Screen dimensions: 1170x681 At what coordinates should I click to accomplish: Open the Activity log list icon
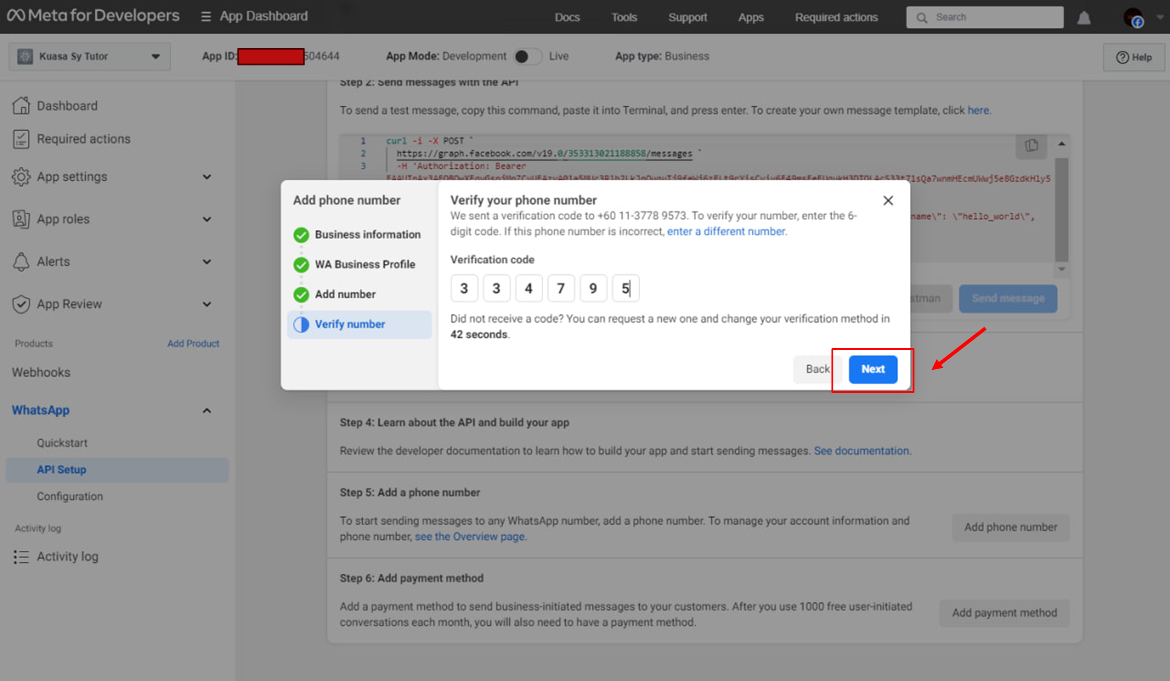pyautogui.click(x=21, y=556)
